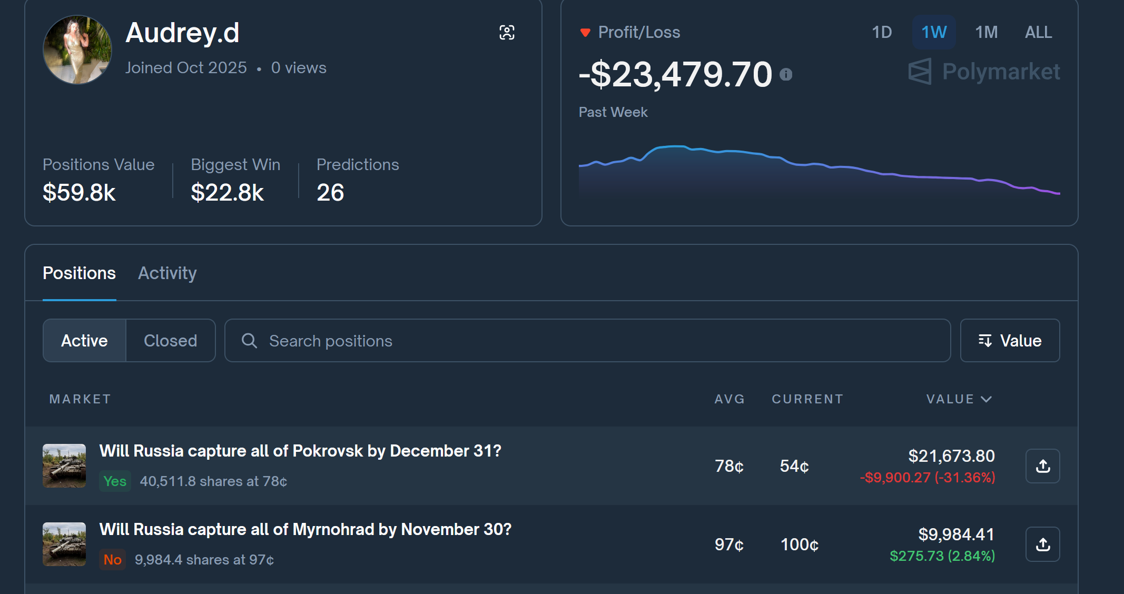Click the Polymarket logo watermark

pos(984,72)
